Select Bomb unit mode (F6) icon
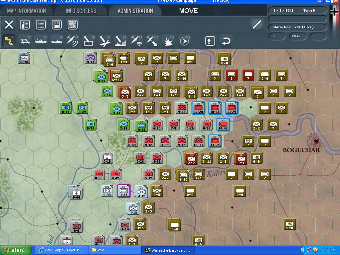 point(89,41)
